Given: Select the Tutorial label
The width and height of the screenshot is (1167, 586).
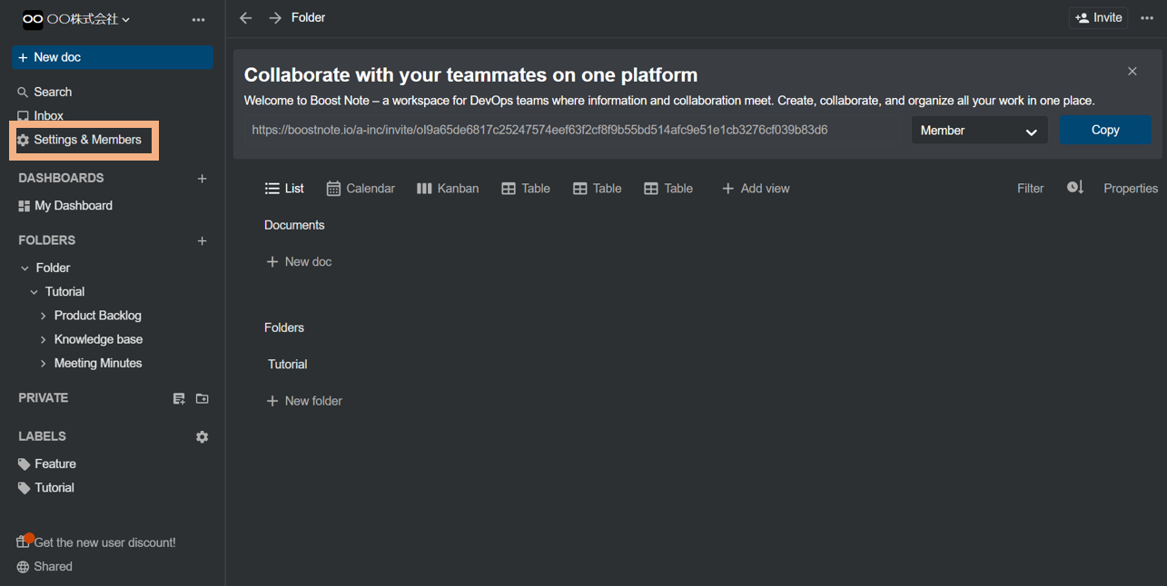Looking at the screenshot, I should (46, 488).
